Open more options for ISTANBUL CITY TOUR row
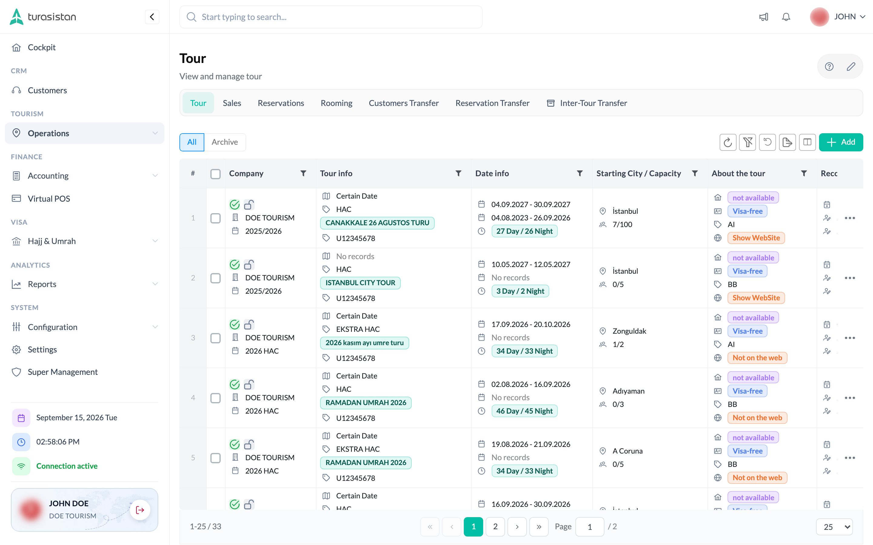Image resolution: width=873 pixels, height=545 pixels. (850, 278)
